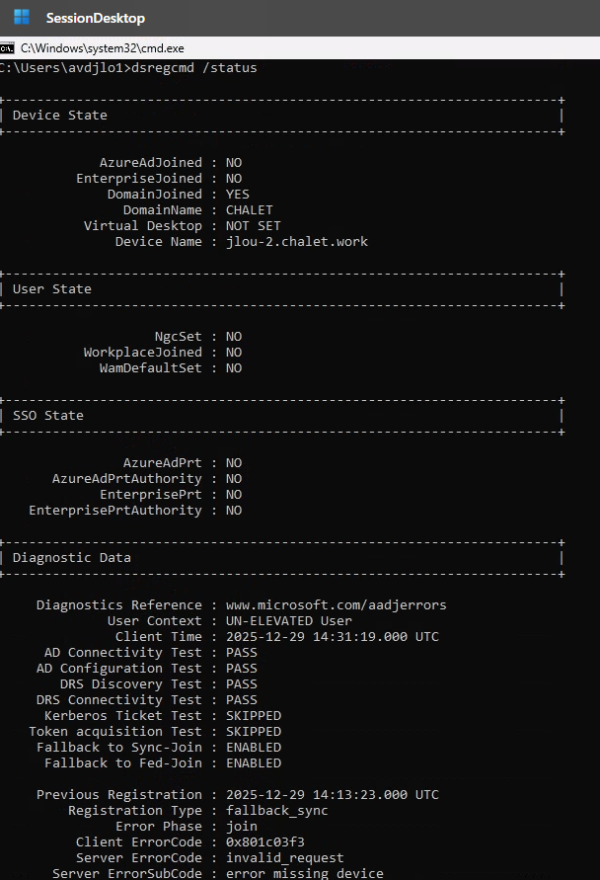This screenshot has width=600, height=880.
Task: Click the AzureAdJoined NO value
Action: pos(234,163)
